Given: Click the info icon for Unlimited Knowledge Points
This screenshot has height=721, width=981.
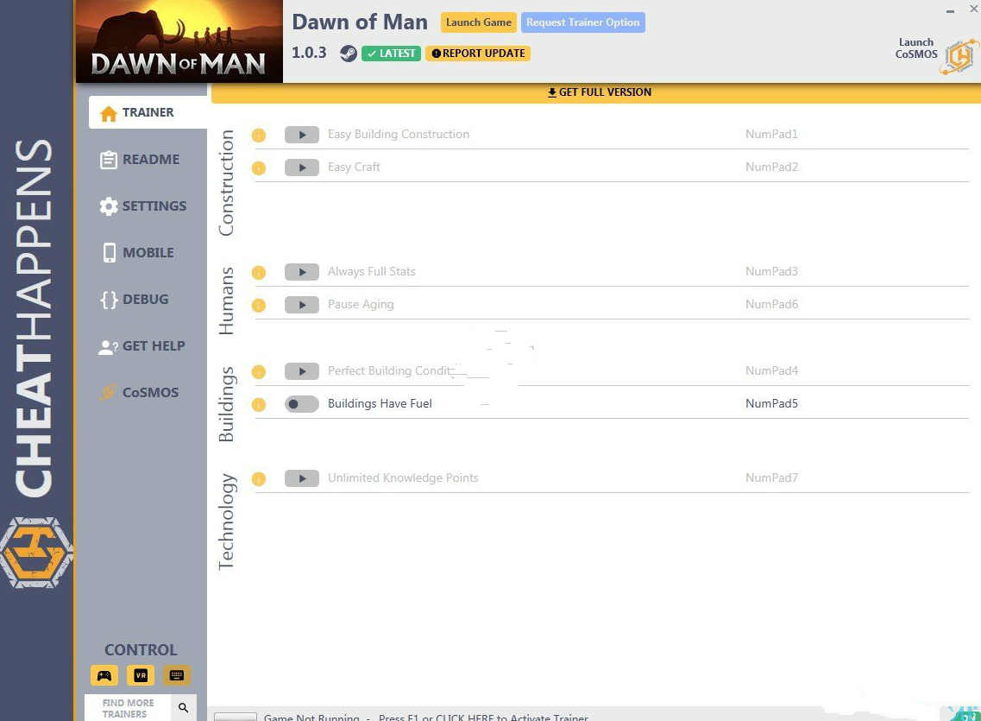Looking at the screenshot, I should (x=258, y=478).
